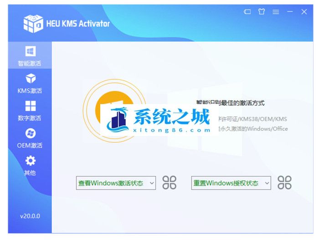Expand the 查看Windows激活状态 dropdown
The width and height of the screenshot is (319, 240).
coord(116,183)
